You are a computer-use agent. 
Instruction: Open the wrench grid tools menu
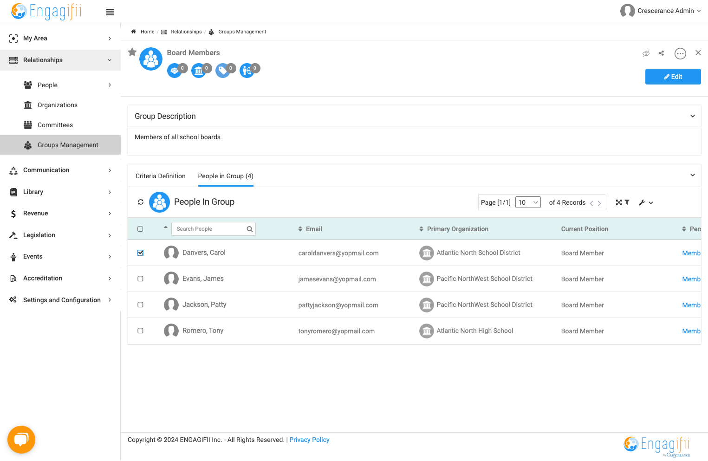[x=646, y=202]
